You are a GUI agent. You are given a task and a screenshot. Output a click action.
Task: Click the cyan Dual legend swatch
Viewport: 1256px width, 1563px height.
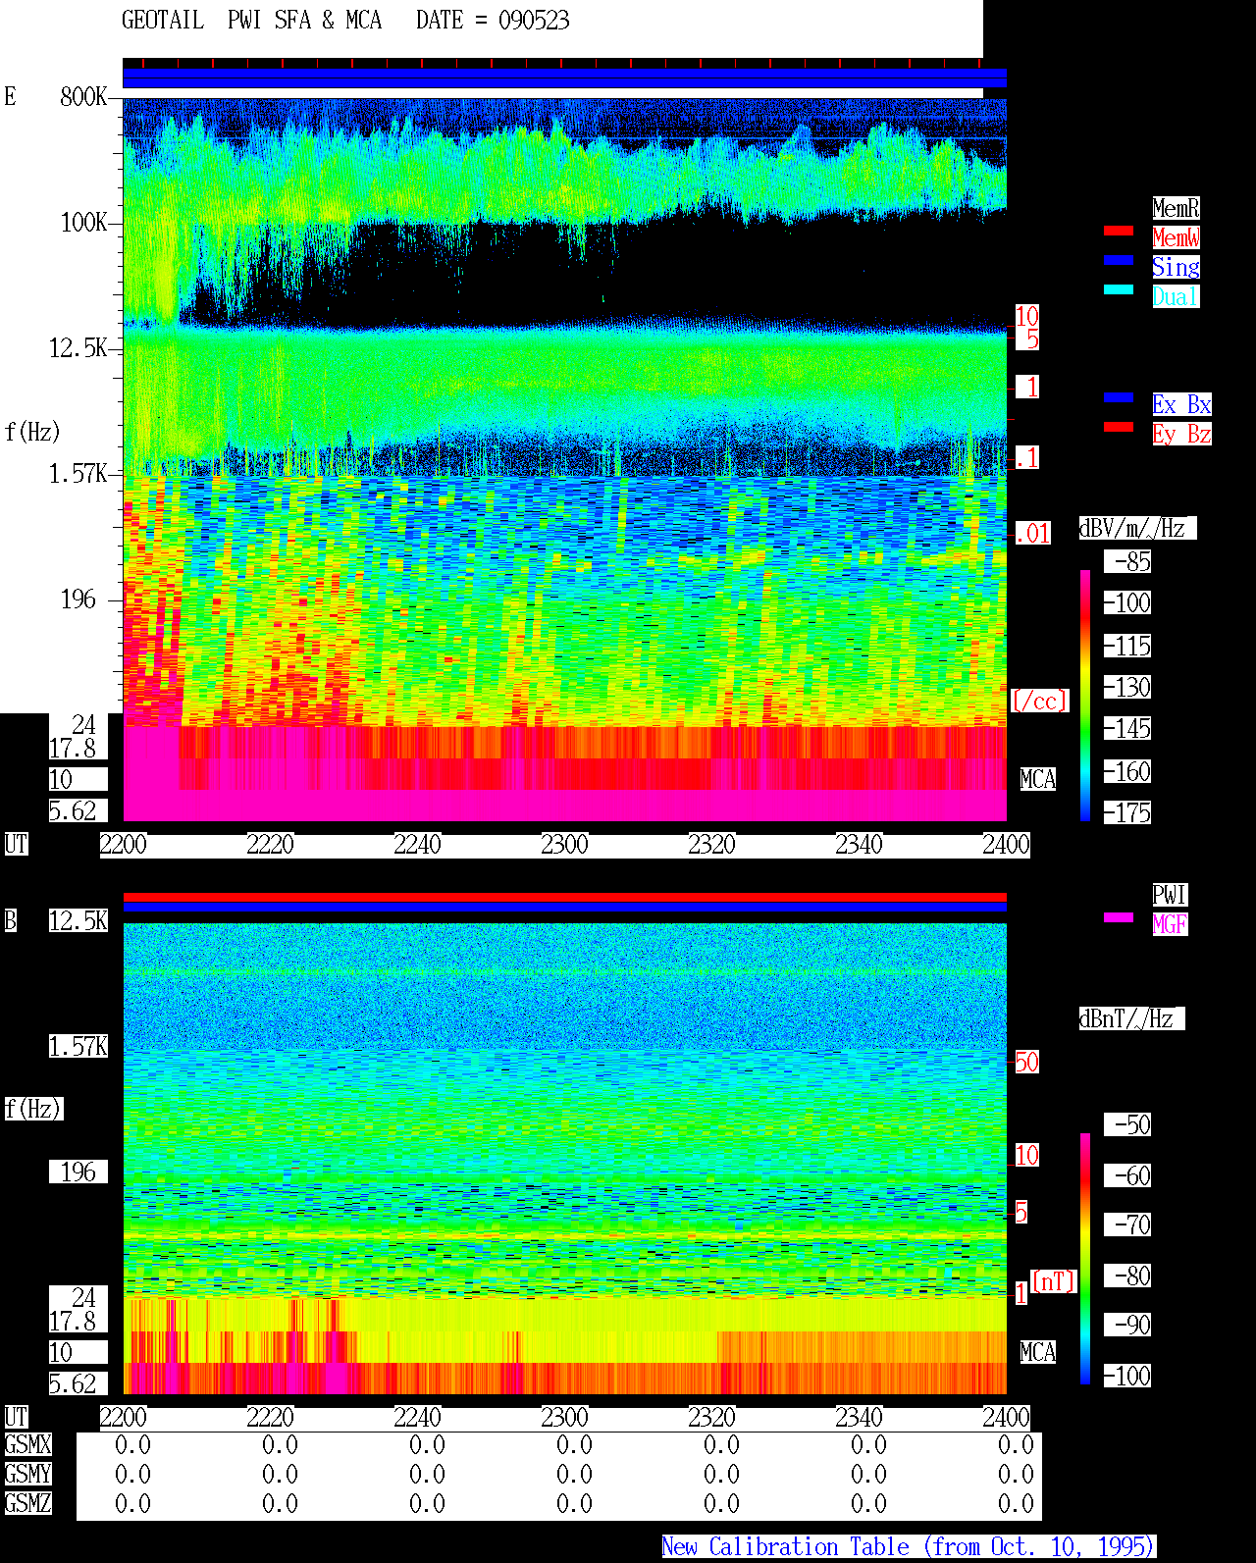(1119, 289)
